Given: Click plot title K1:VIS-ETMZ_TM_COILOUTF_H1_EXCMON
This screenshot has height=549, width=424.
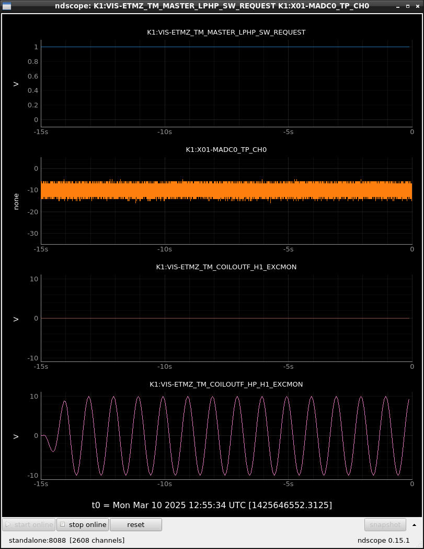Looking at the screenshot, I should point(226,267).
